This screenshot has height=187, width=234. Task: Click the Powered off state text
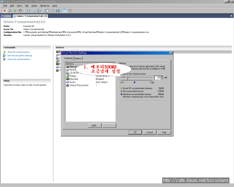tap(29, 26)
